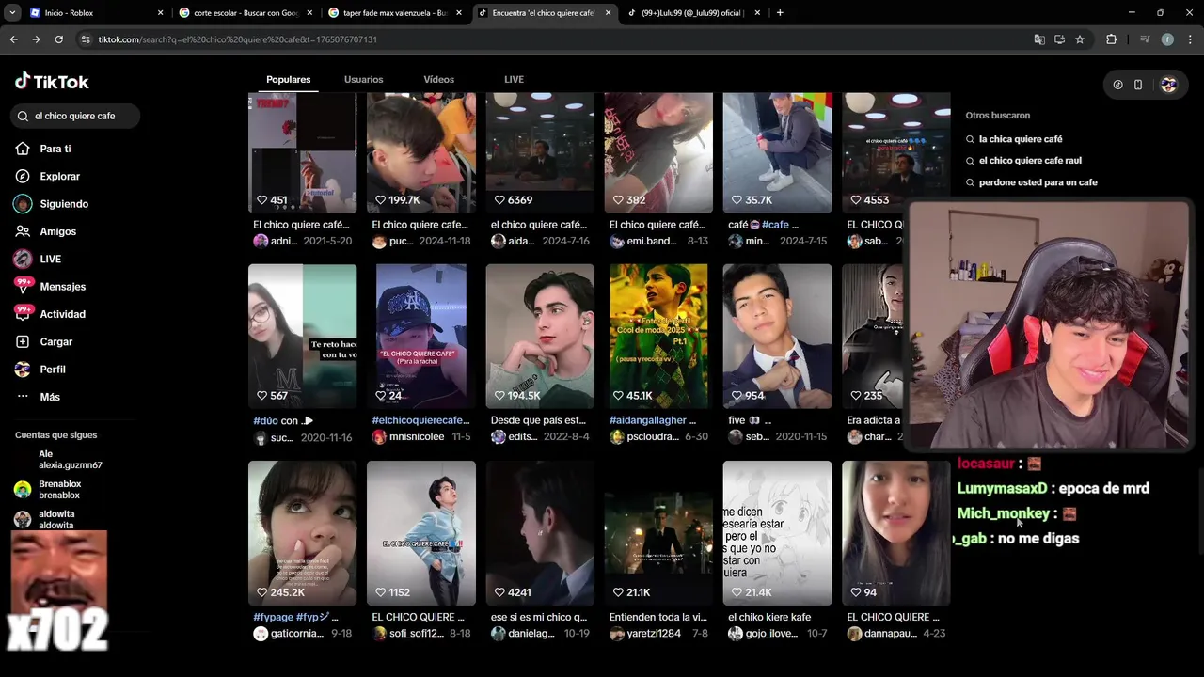
Task: Open suggested search 'perdone usted para un cafe'
Action: [x=1038, y=182]
